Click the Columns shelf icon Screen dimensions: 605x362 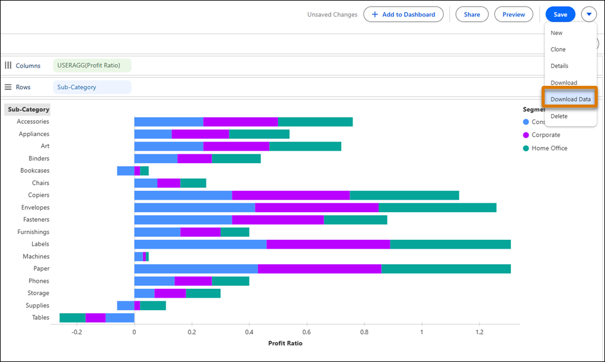[8, 65]
